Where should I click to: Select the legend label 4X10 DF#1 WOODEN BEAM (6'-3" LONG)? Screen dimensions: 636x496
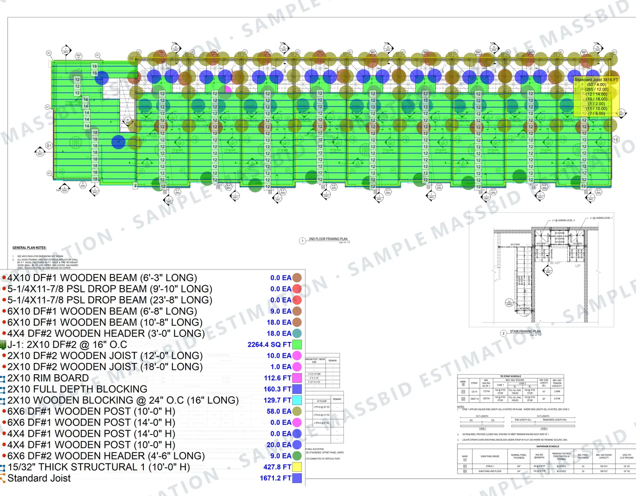(x=102, y=278)
